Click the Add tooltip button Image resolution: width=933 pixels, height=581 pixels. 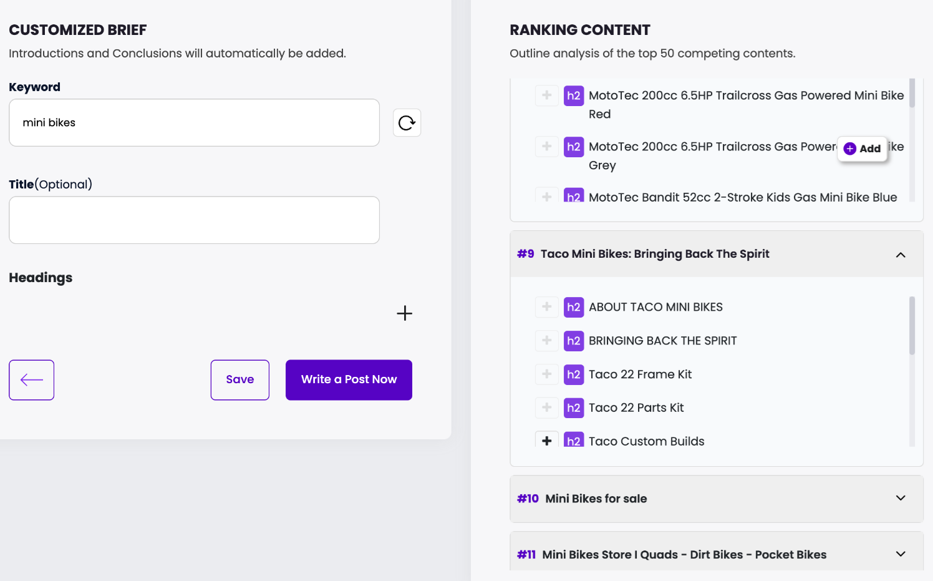tap(862, 149)
